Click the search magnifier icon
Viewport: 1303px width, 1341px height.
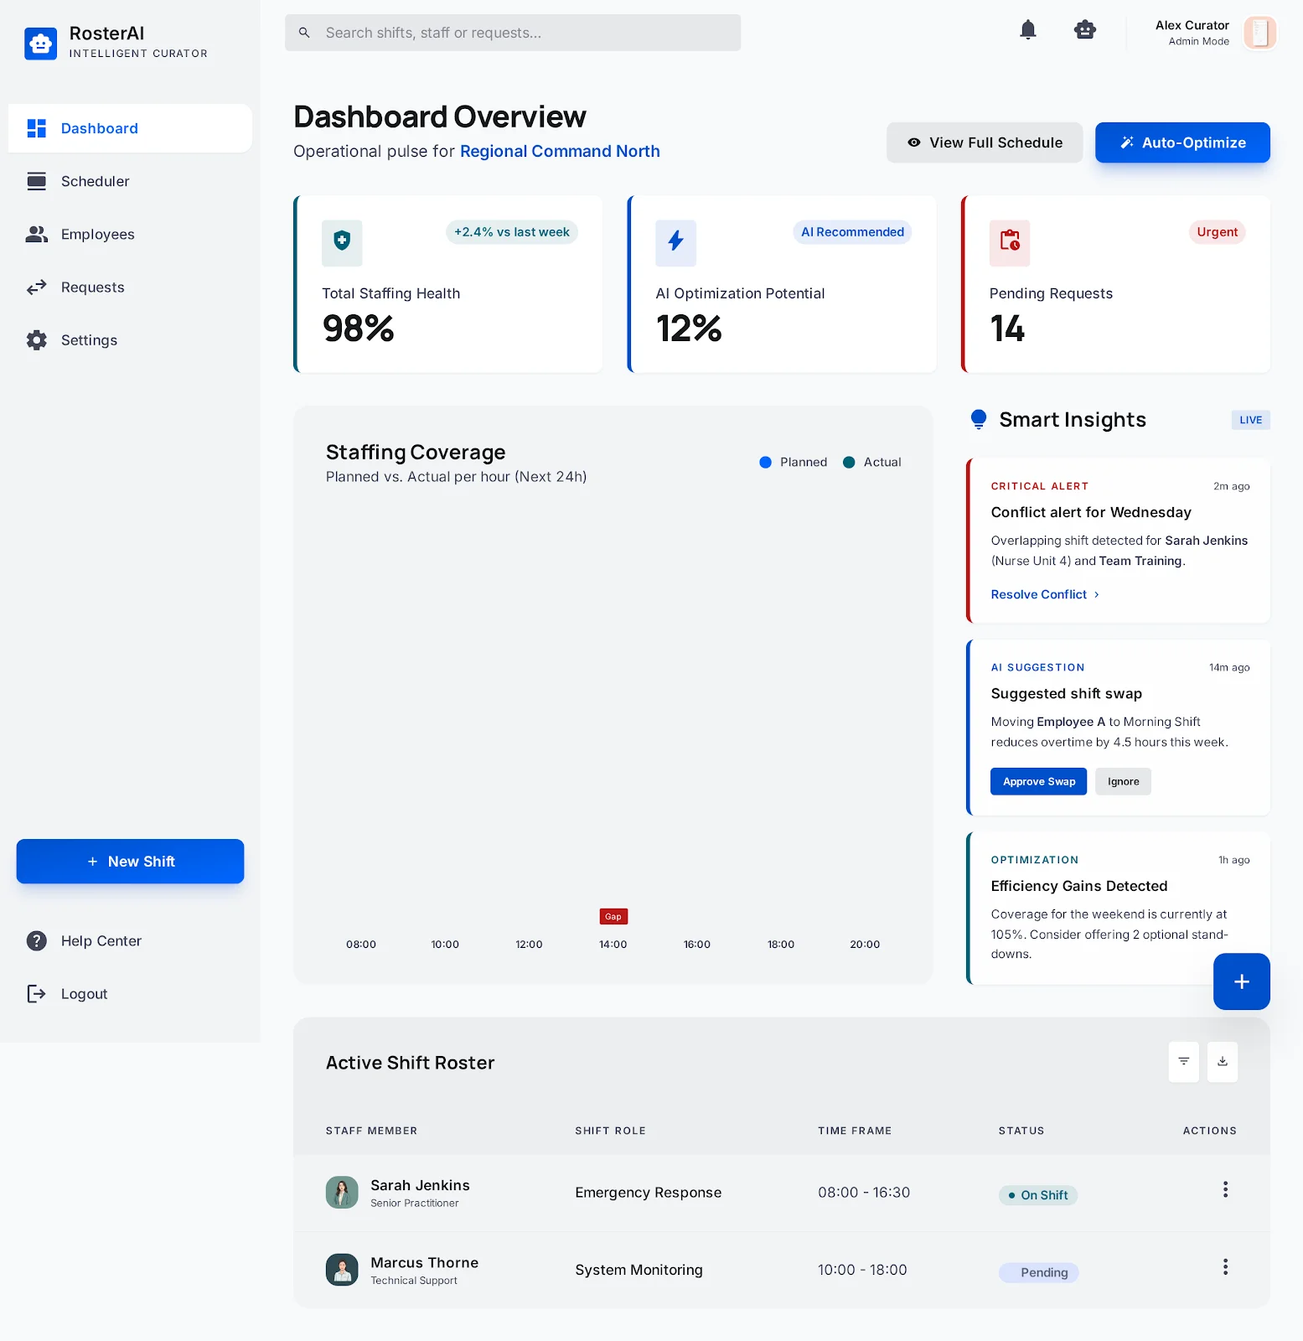[304, 33]
